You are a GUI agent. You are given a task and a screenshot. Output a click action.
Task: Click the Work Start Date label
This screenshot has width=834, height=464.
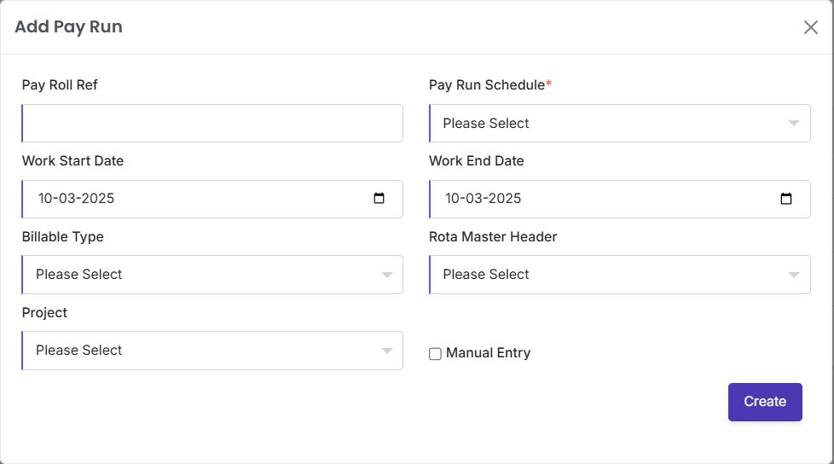click(72, 161)
